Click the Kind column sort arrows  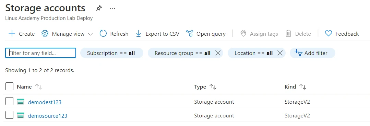coord(303,87)
